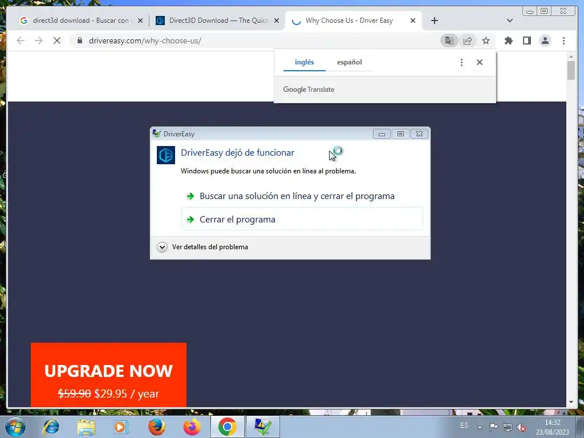Close the DriverEasy crash dialog
The width and height of the screenshot is (584, 438).
click(419, 133)
